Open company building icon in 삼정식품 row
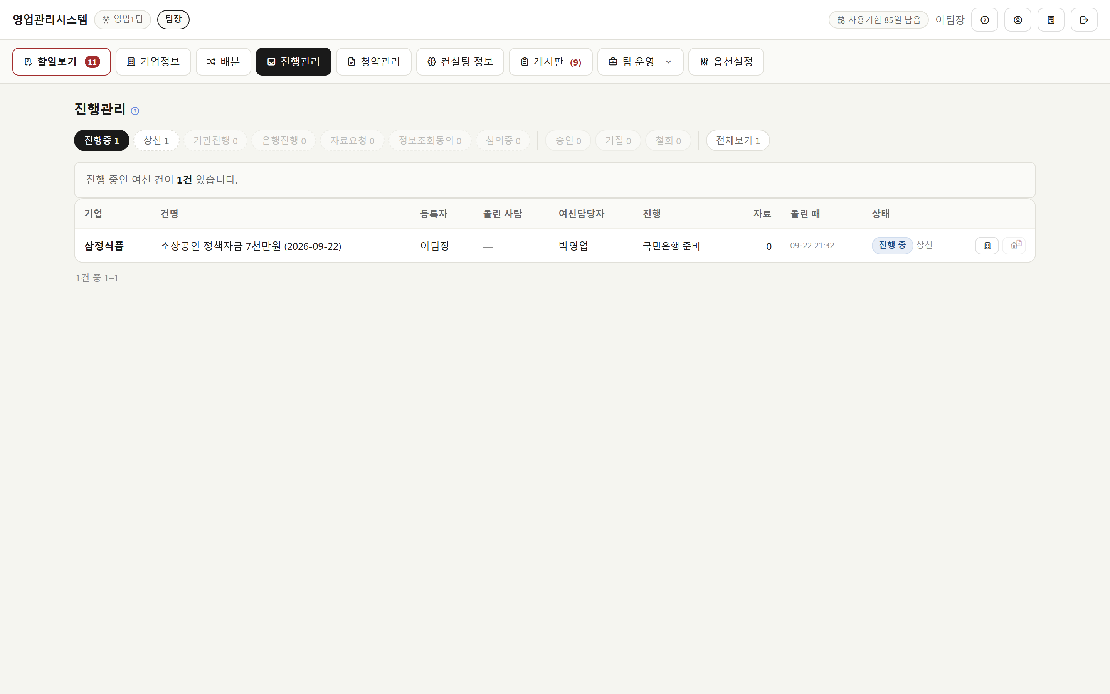 pyautogui.click(x=987, y=246)
